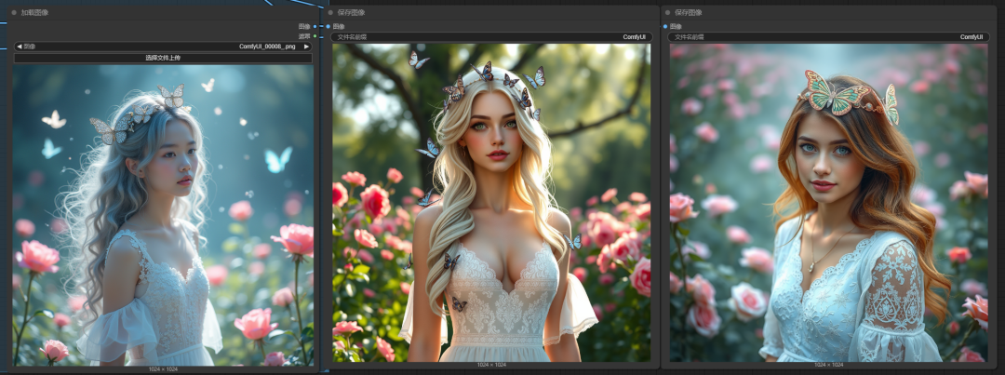Edit the 文件名前缀 field in right save node
The height and width of the screenshot is (375, 1005).
tap(829, 37)
